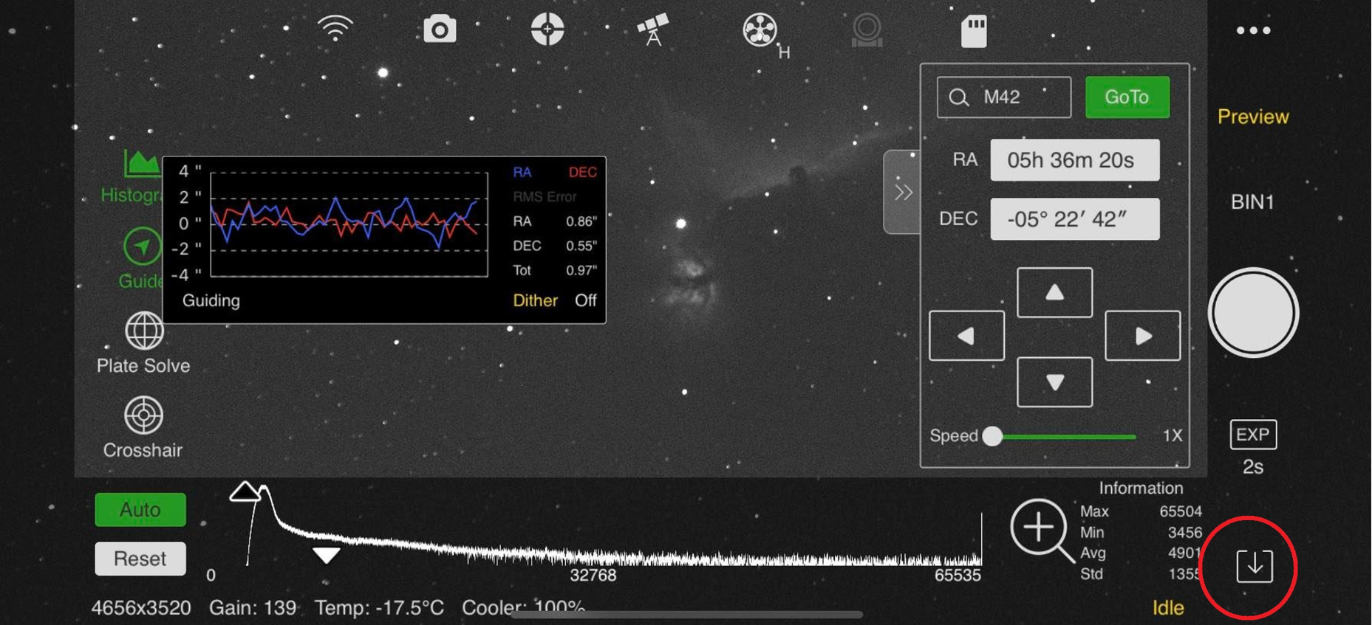1372x625 pixels.
Task: Click the histogram Reset button
Action: pos(140,559)
